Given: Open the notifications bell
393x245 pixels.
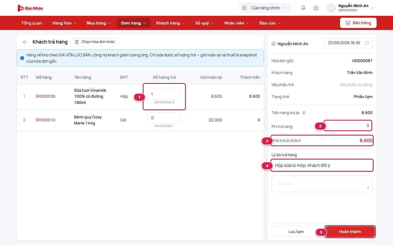Looking at the screenshot, I should (x=303, y=8).
